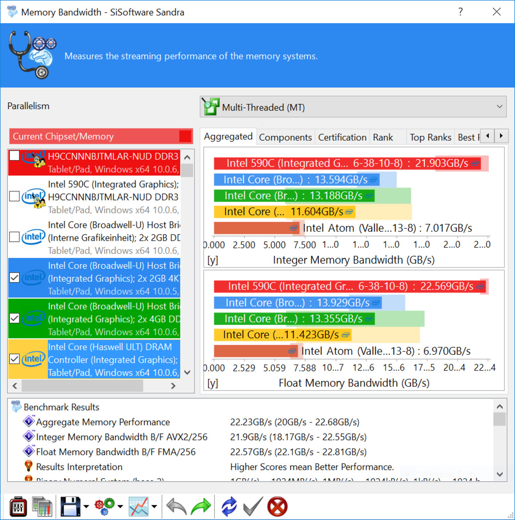Open the Certification tab
Image resolution: width=515 pixels, height=520 pixels.
click(342, 137)
